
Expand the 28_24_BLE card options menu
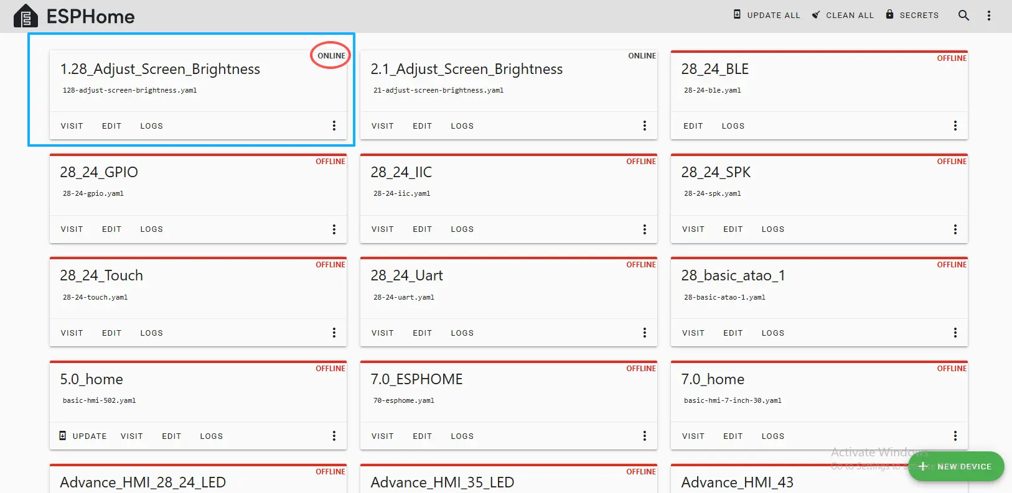955,126
